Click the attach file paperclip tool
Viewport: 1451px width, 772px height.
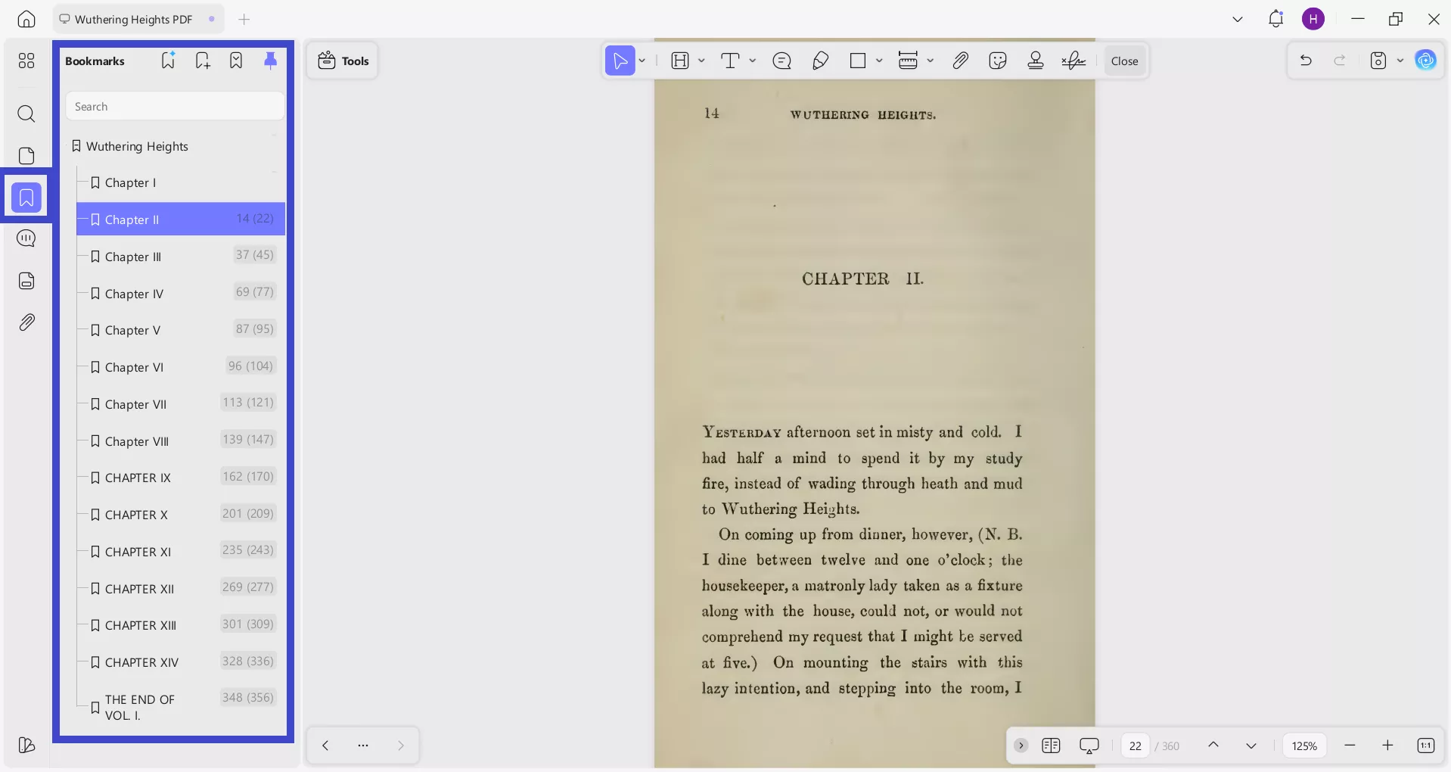tap(961, 61)
